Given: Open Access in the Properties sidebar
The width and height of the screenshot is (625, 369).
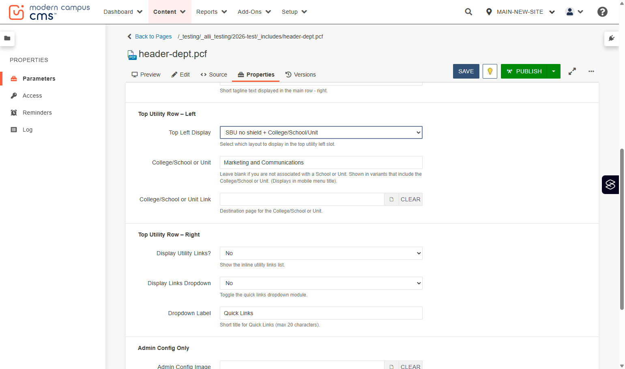Looking at the screenshot, I should pyautogui.click(x=32, y=96).
